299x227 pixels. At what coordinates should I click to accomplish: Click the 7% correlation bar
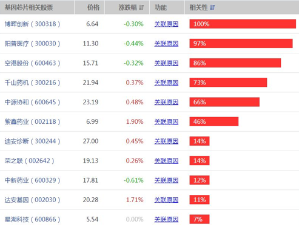pyautogui.click(x=200, y=219)
